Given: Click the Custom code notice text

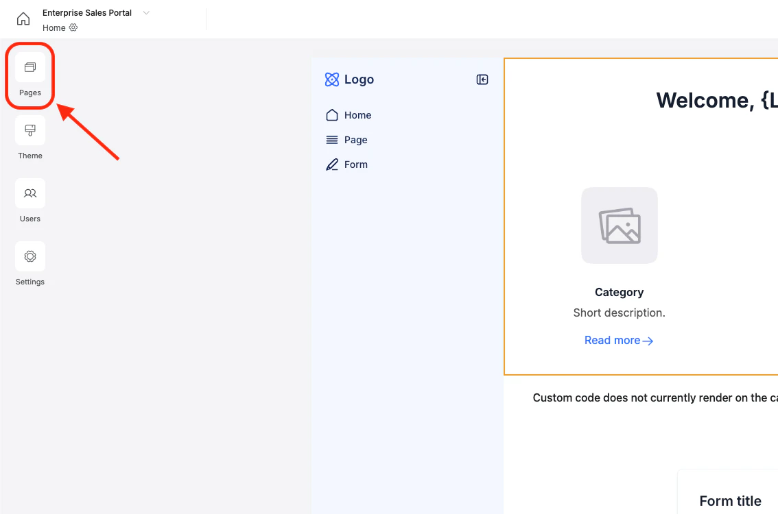Looking at the screenshot, I should coord(655,398).
